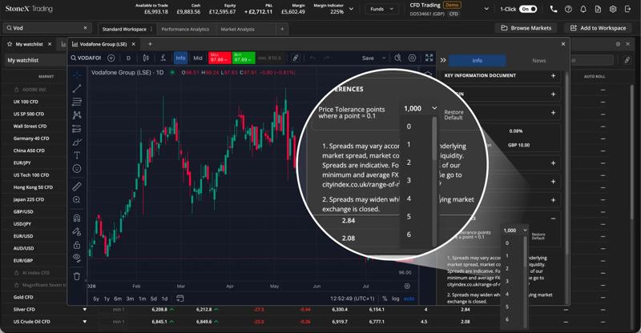This screenshot has width=641, height=333.
Task: Click the VODAFOI symbol search box
Action: (x=86, y=58)
